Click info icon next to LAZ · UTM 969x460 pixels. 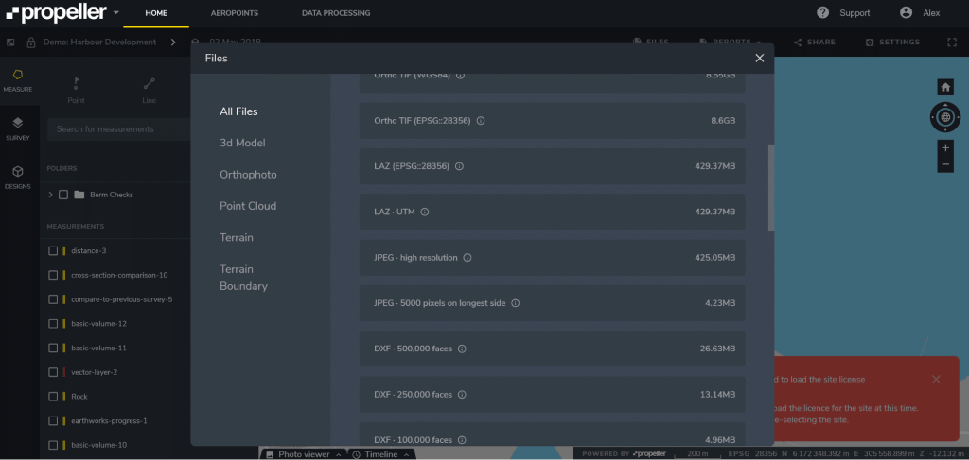pyautogui.click(x=424, y=212)
